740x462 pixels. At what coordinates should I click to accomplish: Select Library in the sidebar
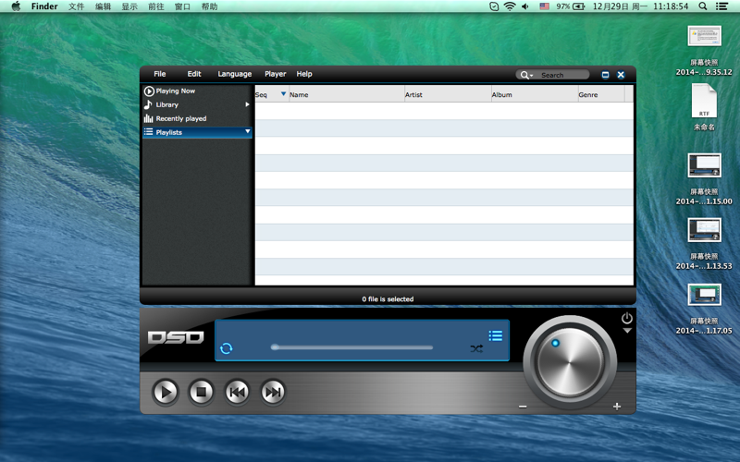(167, 104)
